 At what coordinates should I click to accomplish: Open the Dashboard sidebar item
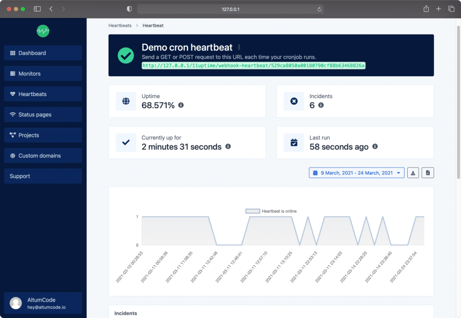(43, 53)
